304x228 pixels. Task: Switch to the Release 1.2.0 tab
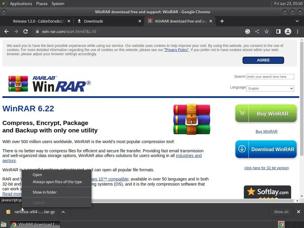(38, 21)
